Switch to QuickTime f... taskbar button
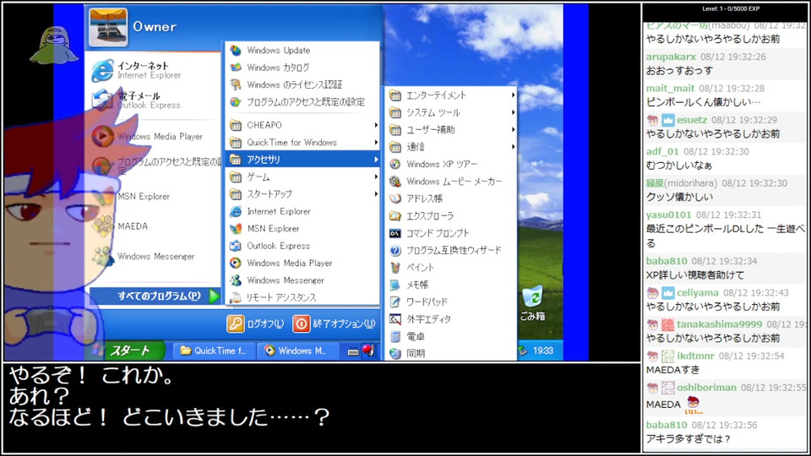811x456 pixels. point(213,350)
